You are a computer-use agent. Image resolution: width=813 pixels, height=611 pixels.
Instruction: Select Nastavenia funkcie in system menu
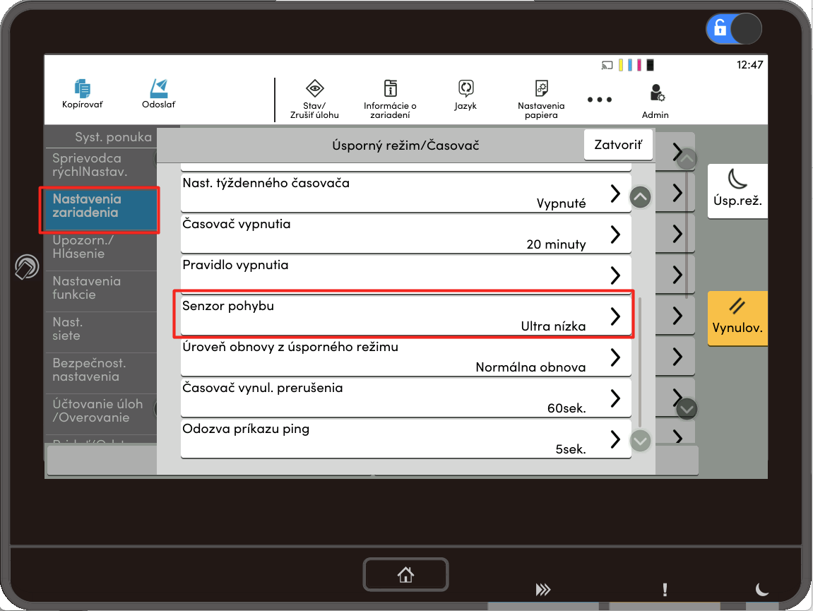[x=100, y=288]
